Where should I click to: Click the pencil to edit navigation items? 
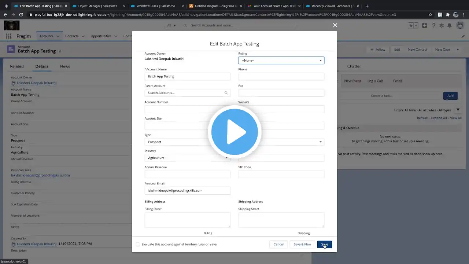pos(463,36)
